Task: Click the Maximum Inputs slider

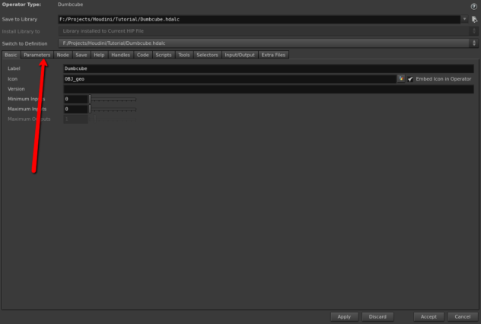Action: pos(113,109)
